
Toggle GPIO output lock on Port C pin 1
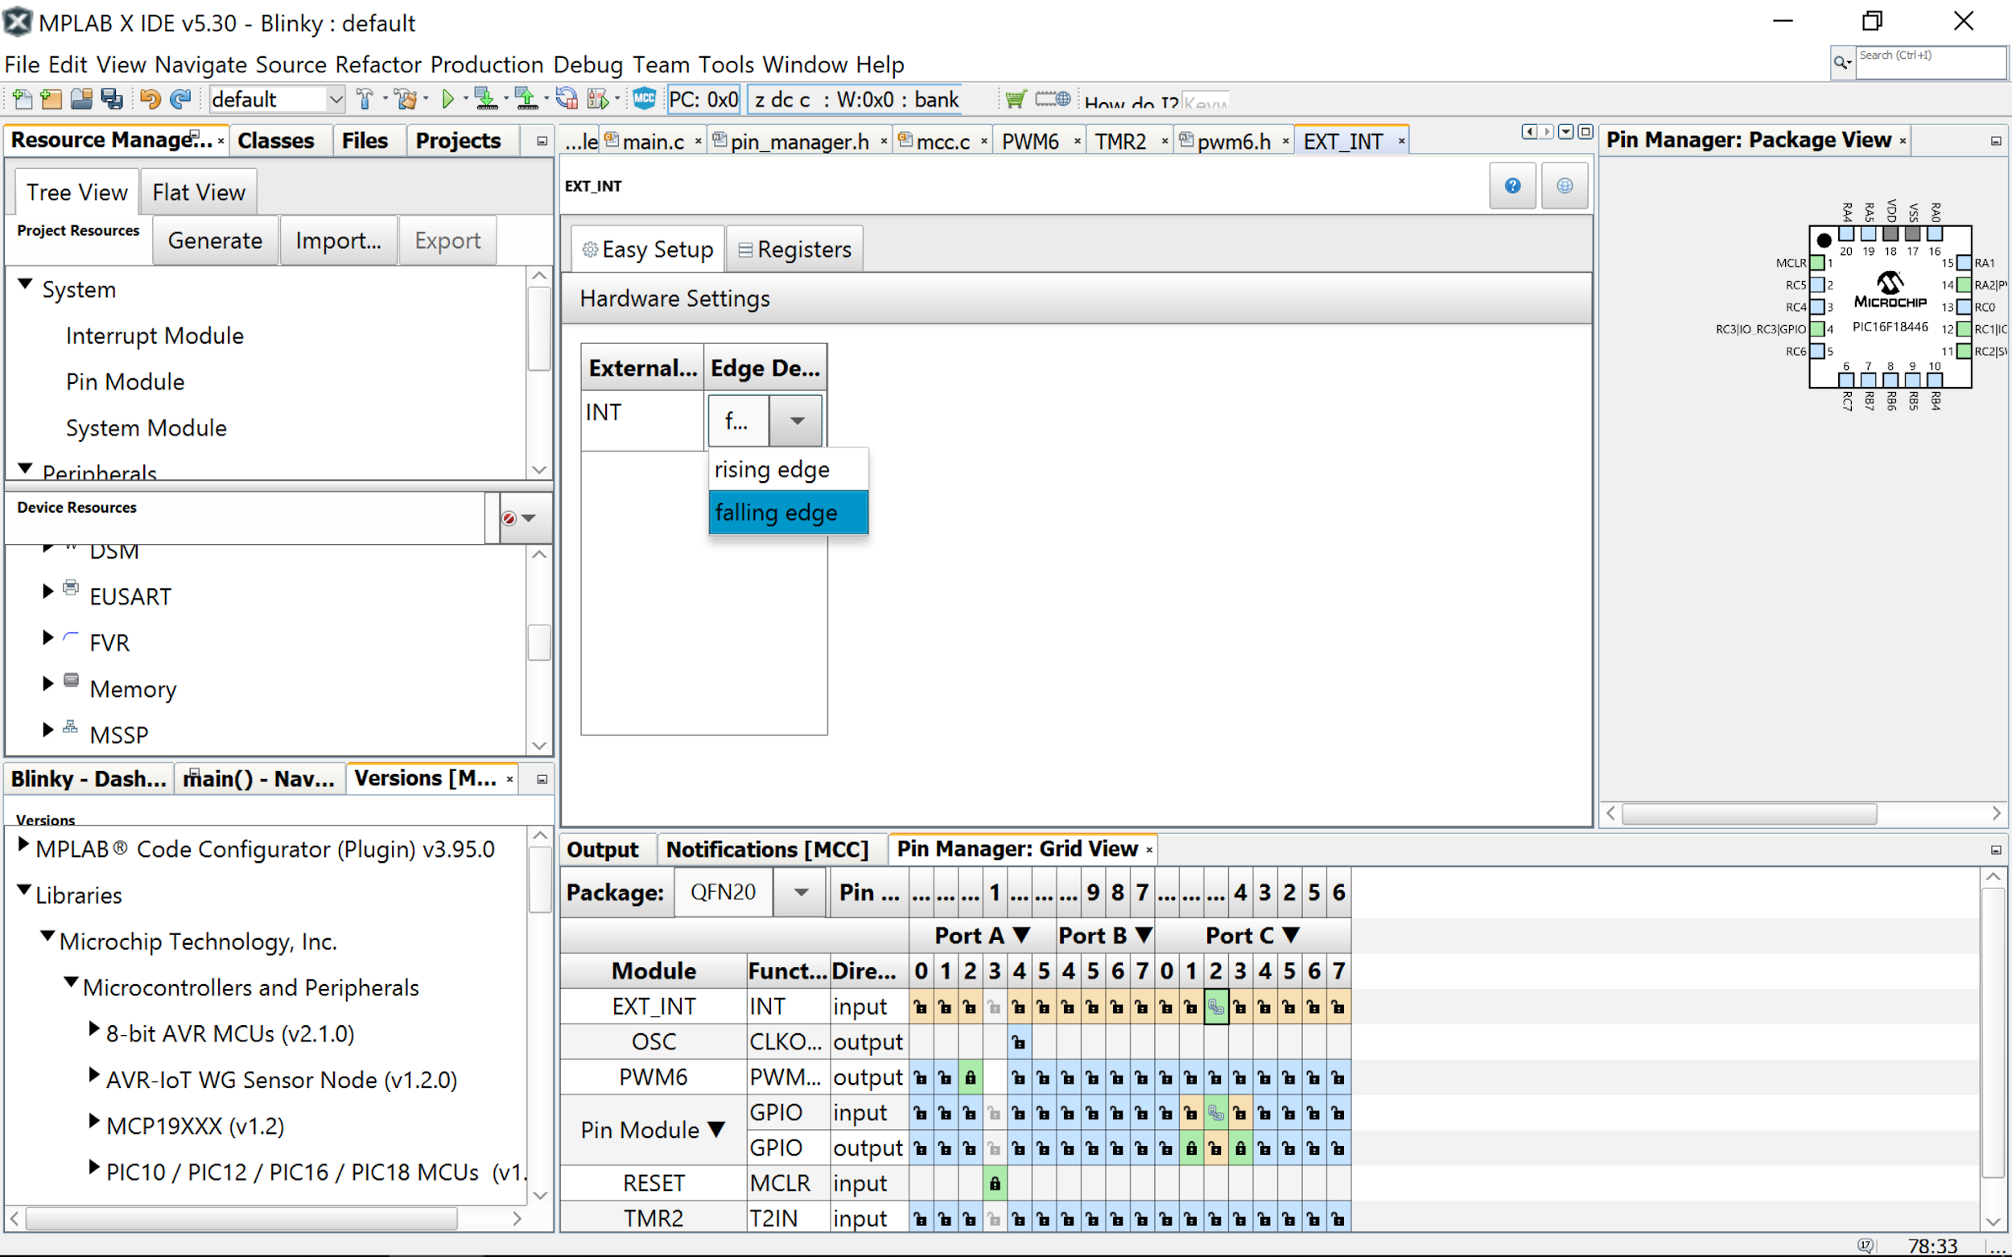coord(1191,1149)
